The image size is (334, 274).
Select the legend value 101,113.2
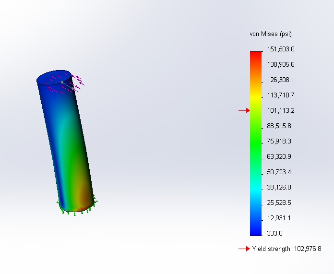click(x=281, y=110)
